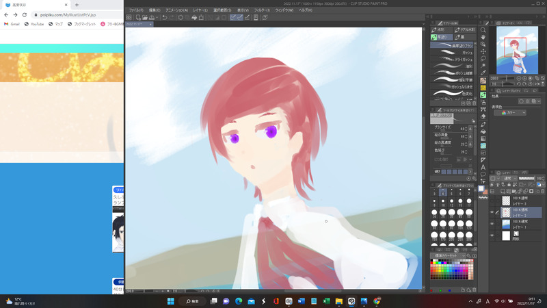This screenshot has height=308, width=547.
Task: Select ガッシュ brush in sub tool list
Action: tap(452, 53)
